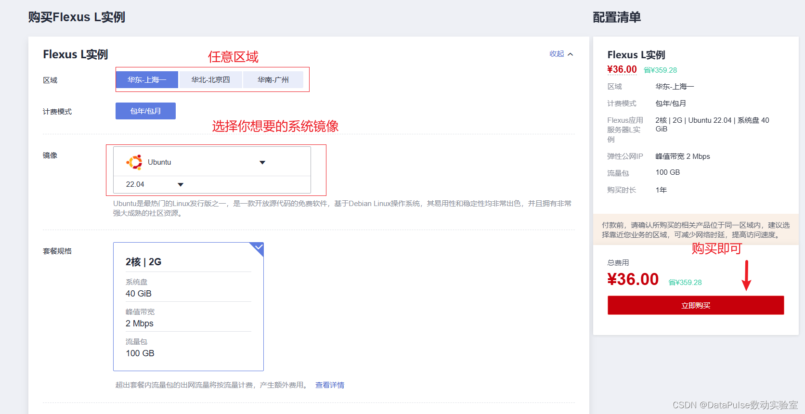Choose the 包年/包月 billing mode
Viewport: 805px width, 414px height.
tap(145, 111)
